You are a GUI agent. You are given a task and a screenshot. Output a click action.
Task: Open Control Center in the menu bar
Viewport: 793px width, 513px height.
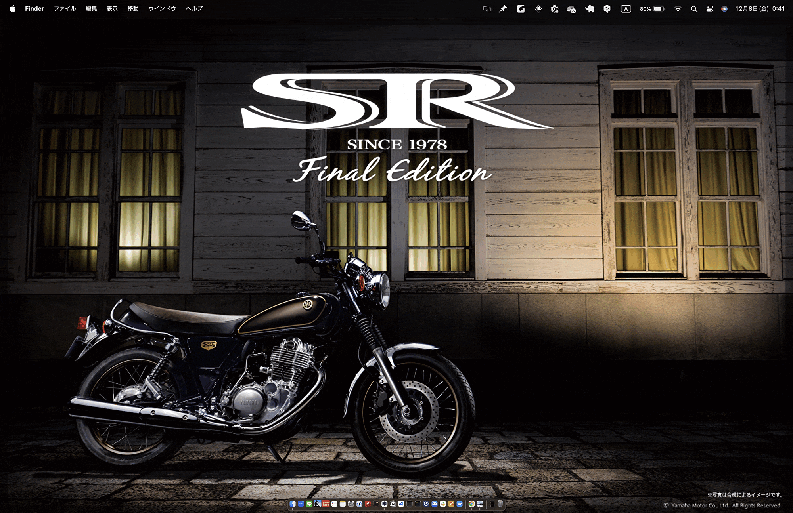point(709,9)
